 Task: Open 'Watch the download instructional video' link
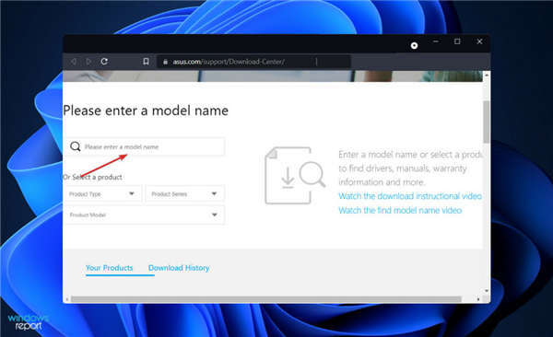point(410,196)
